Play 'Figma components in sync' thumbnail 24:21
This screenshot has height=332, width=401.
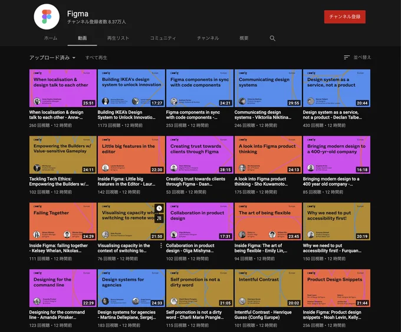[x=200, y=88]
